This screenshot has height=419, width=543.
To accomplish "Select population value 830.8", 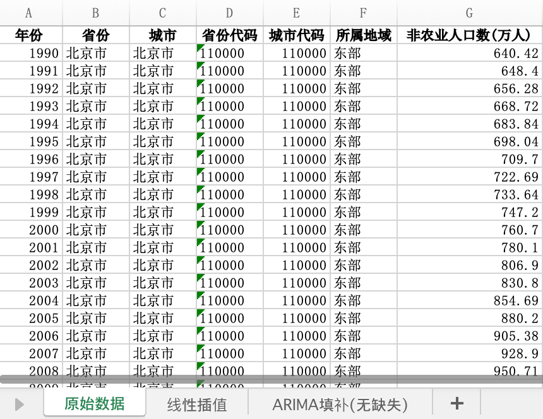I will [x=470, y=282].
